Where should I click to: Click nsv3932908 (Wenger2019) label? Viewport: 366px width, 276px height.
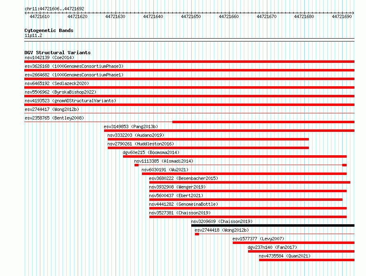pyautogui.click(x=177, y=187)
